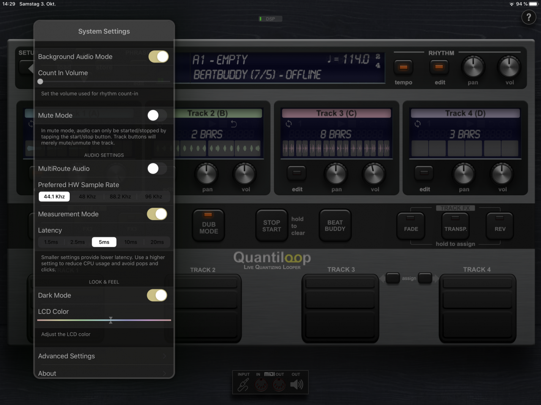Screen dimensions: 541x405
Task: Tap the DUB MODE button
Action: coord(209,225)
